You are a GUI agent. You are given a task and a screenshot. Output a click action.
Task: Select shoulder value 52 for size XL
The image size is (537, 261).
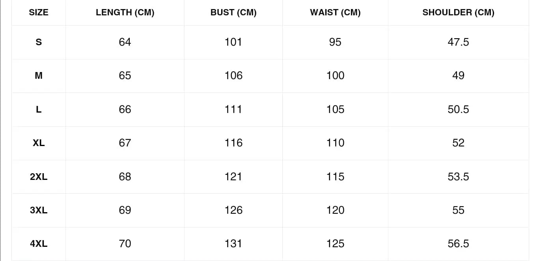tap(458, 143)
